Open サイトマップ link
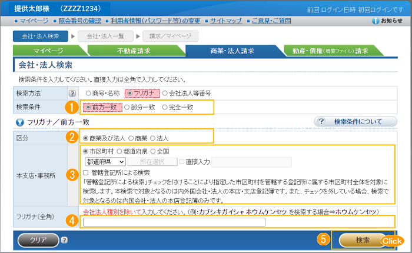The height and width of the screenshot is (253, 412). [226, 21]
